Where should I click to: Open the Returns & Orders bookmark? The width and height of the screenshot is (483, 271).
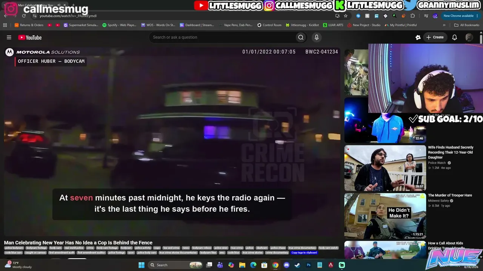29,25
